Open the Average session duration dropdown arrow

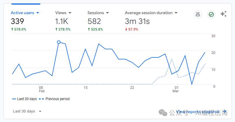tap(176, 13)
